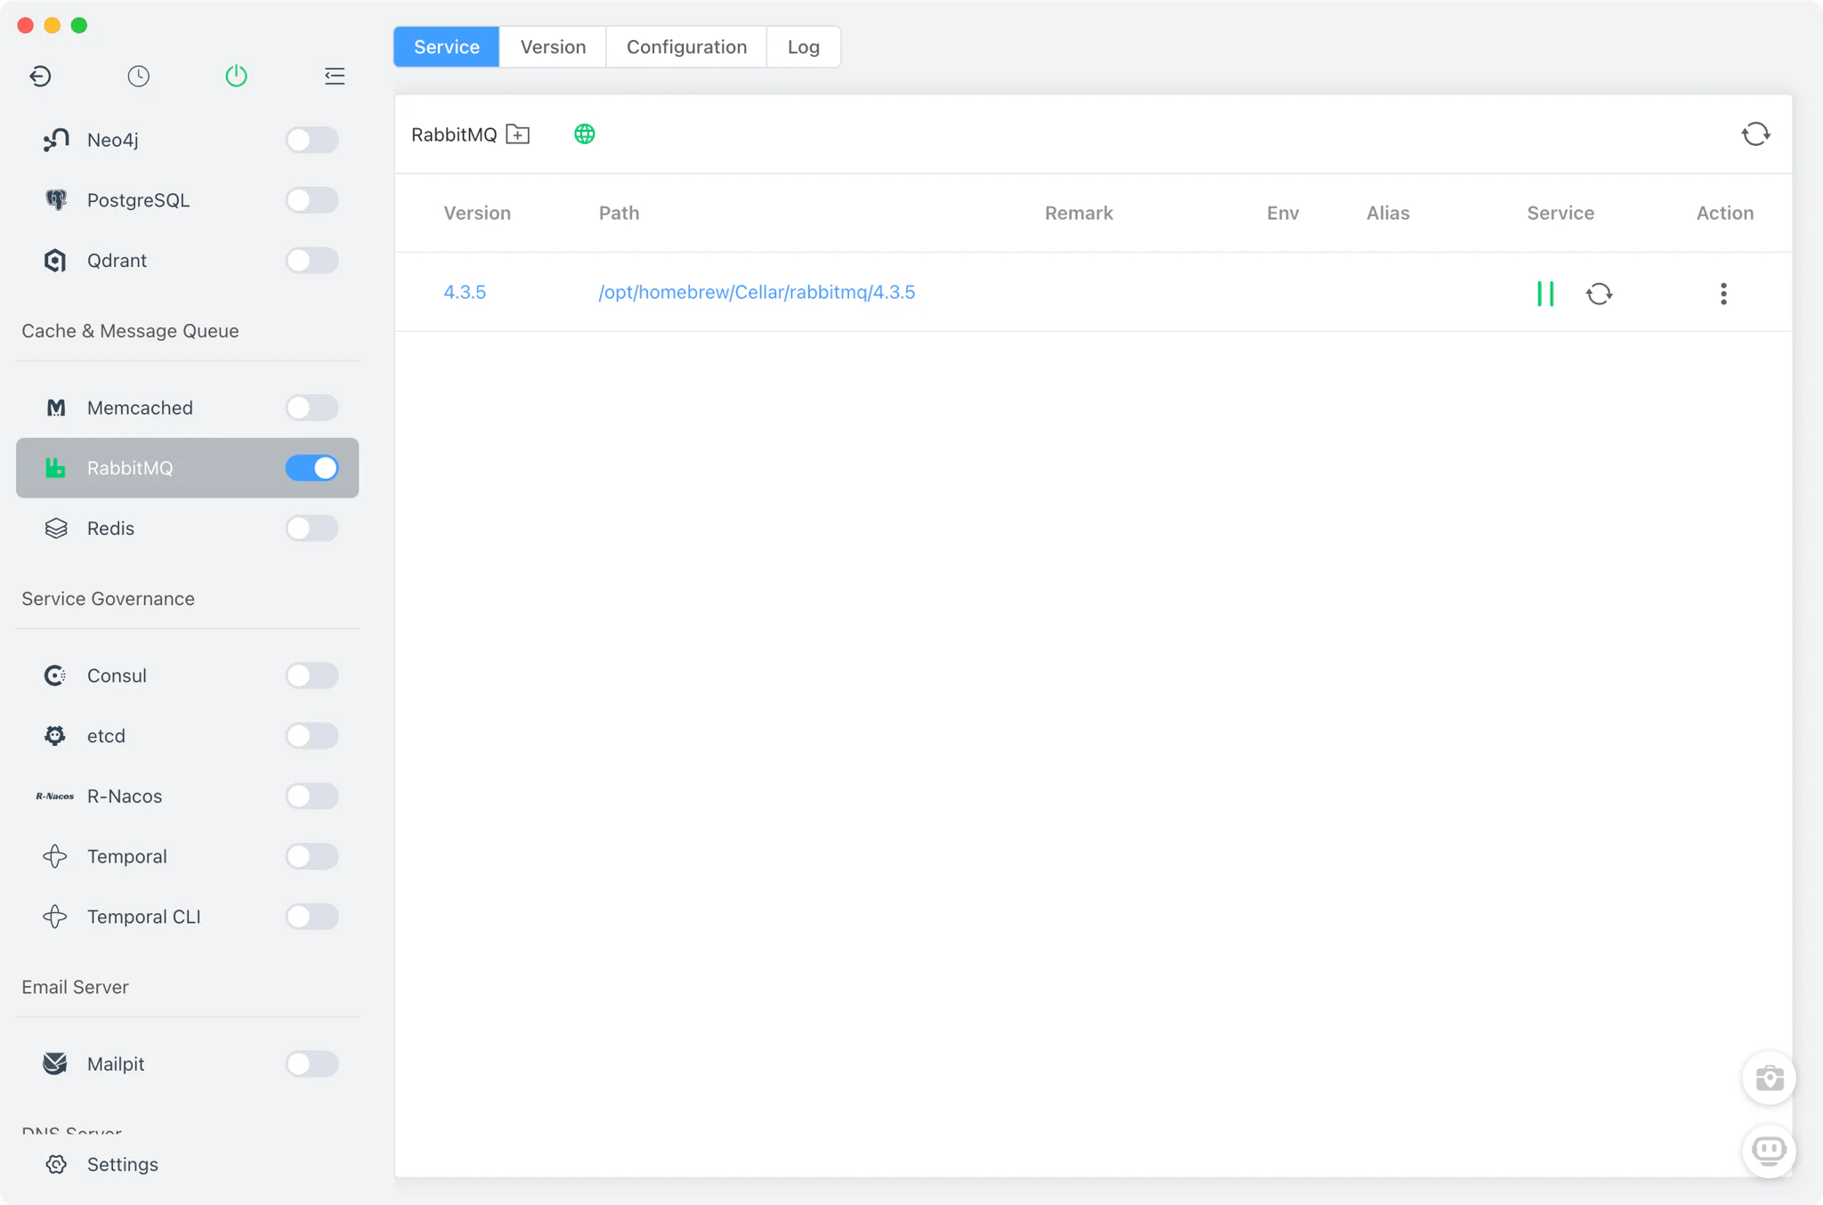
Task: Enable the PostgreSQL toggle
Action: coord(312,200)
